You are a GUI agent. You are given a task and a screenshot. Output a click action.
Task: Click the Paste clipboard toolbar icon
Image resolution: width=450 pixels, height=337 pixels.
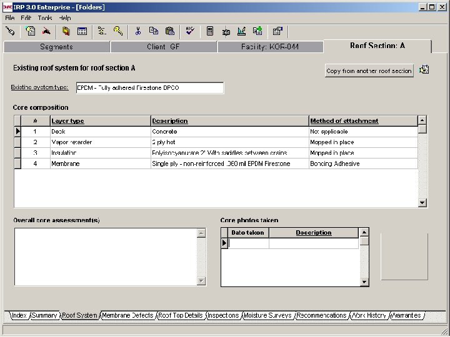click(169, 31)
